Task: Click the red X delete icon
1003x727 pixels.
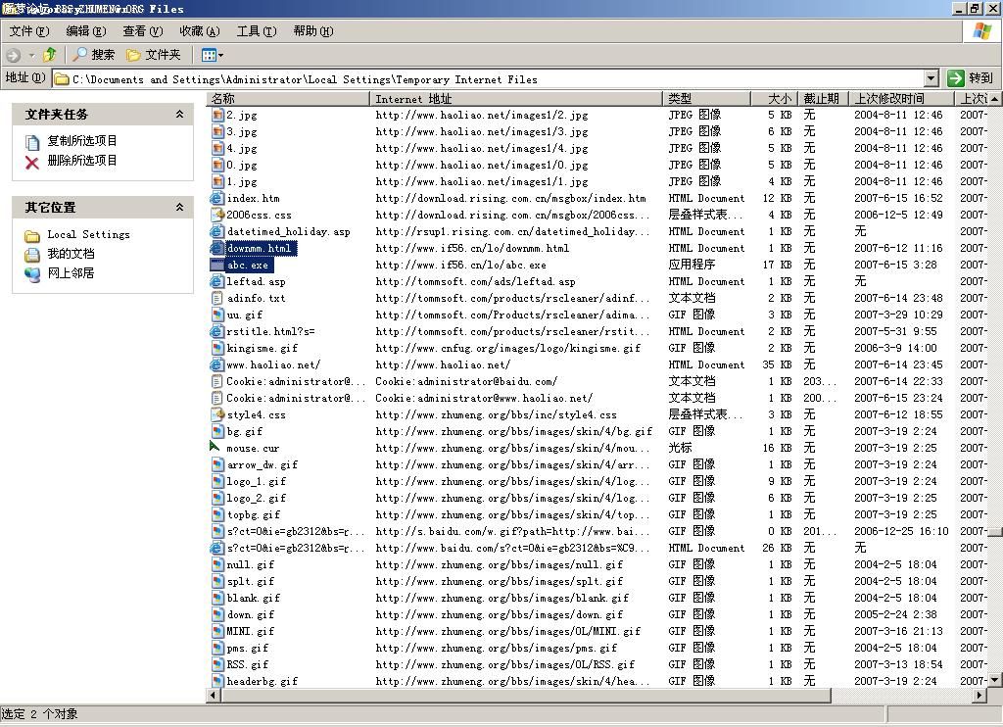Action: tap(32, 162)
